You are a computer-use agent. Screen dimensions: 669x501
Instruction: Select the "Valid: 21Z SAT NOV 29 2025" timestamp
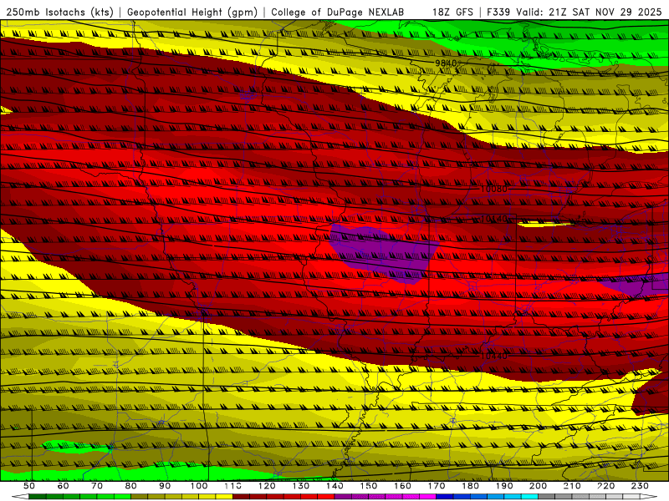coord(589,12)
